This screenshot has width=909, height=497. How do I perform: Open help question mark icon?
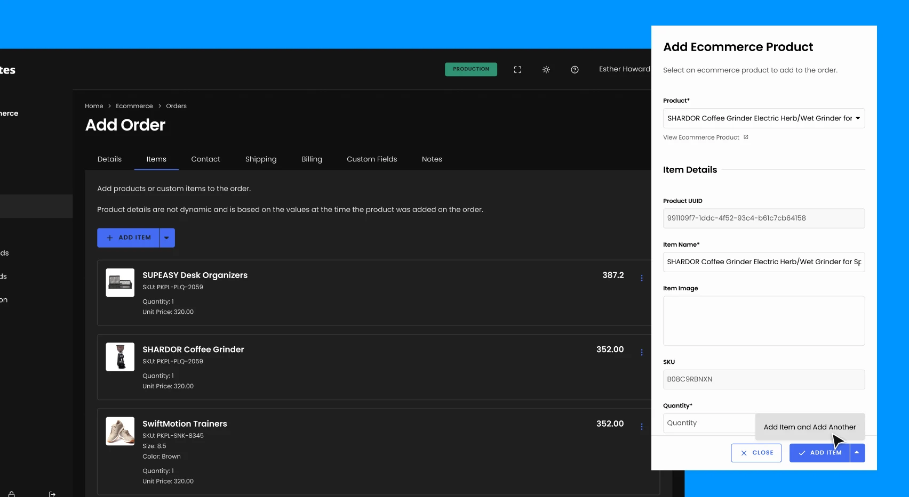point(575,70)
